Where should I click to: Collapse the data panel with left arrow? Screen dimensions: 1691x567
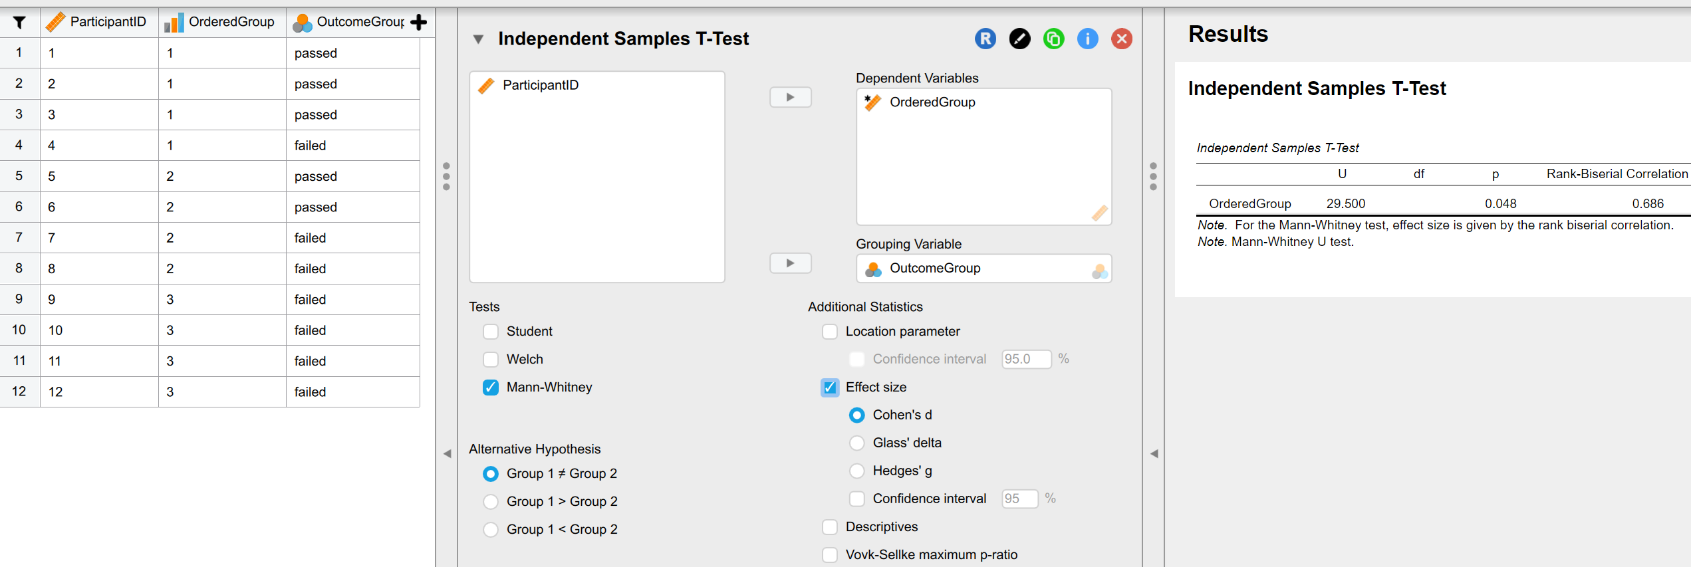[447, 454]
